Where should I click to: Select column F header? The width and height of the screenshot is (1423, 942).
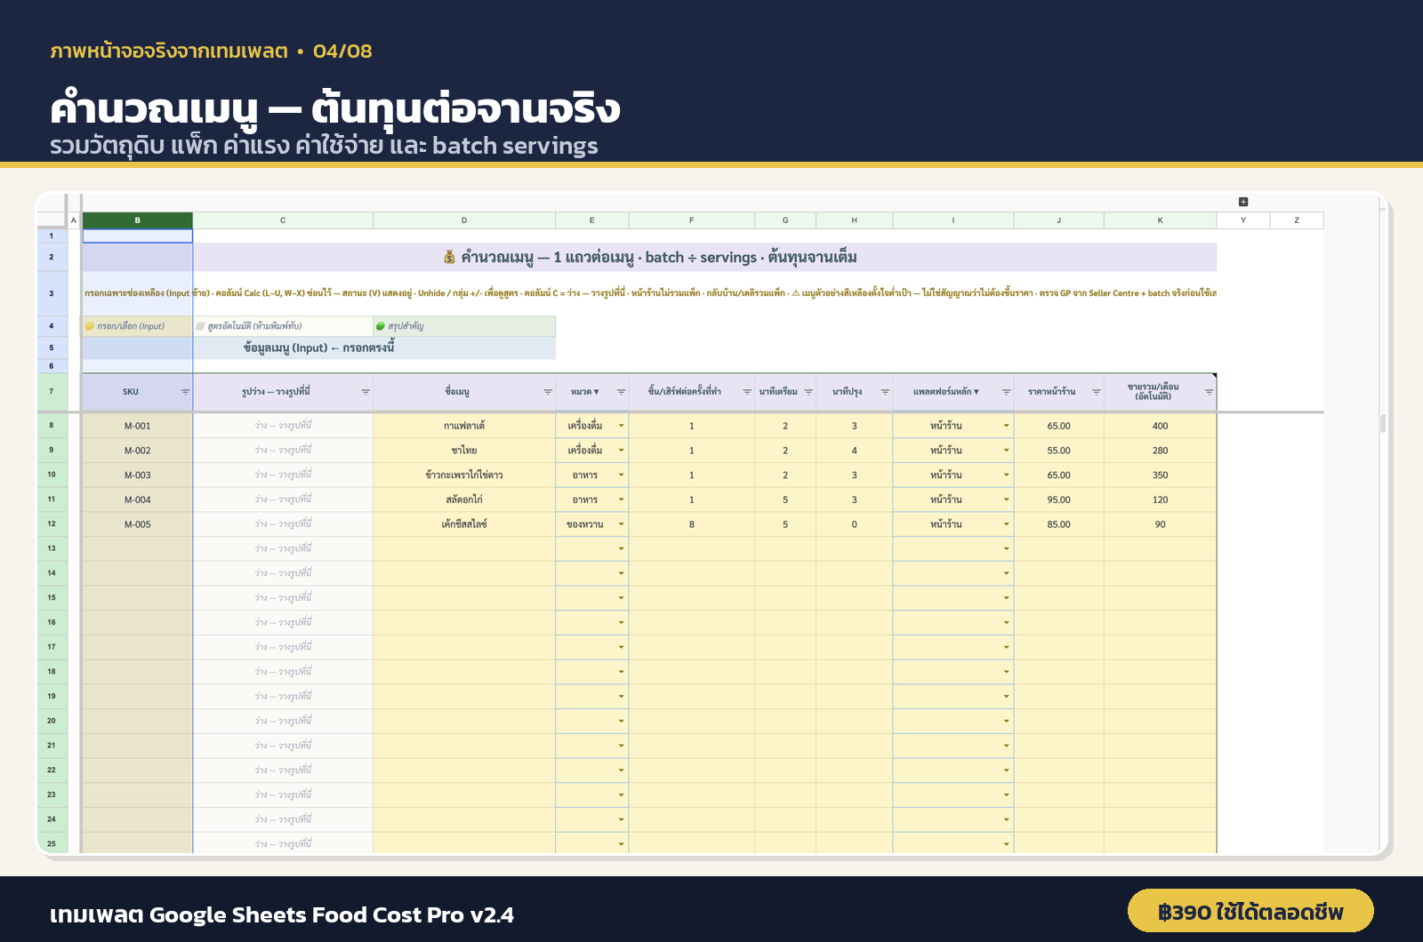[x=692, y=220]
